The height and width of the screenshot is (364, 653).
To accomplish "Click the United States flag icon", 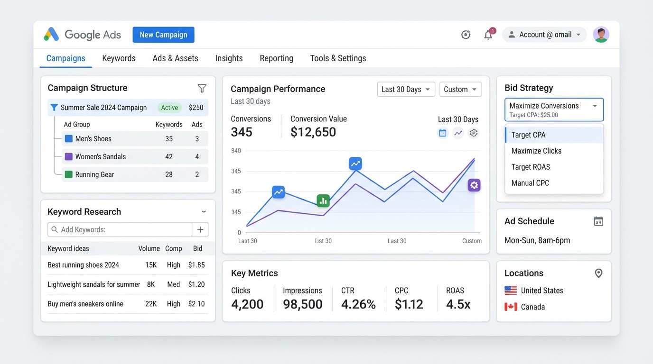I will click(511, 291).
